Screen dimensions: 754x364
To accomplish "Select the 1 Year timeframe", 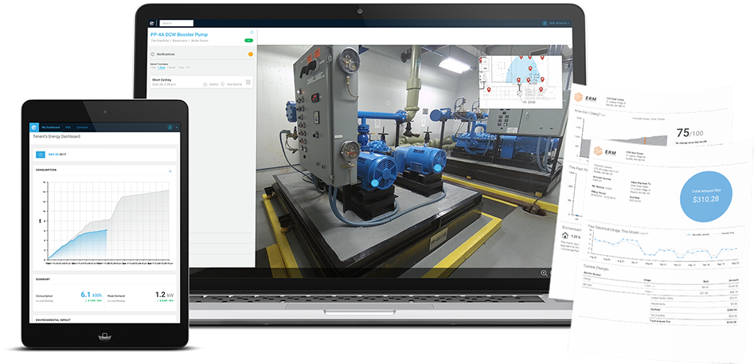I will coord(180,68).
